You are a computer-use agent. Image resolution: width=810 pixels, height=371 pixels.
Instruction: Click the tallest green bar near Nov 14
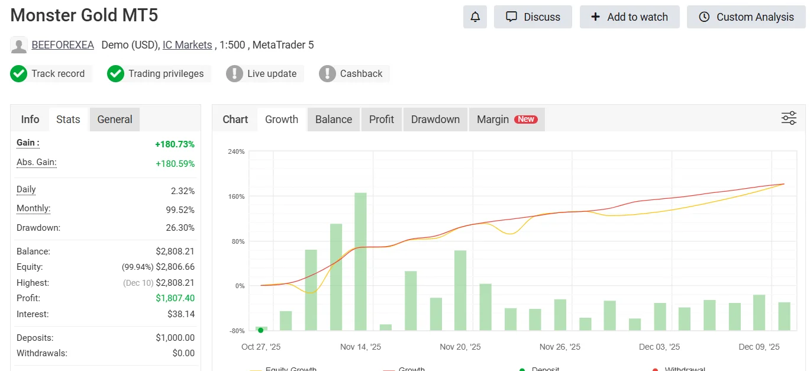360,260
